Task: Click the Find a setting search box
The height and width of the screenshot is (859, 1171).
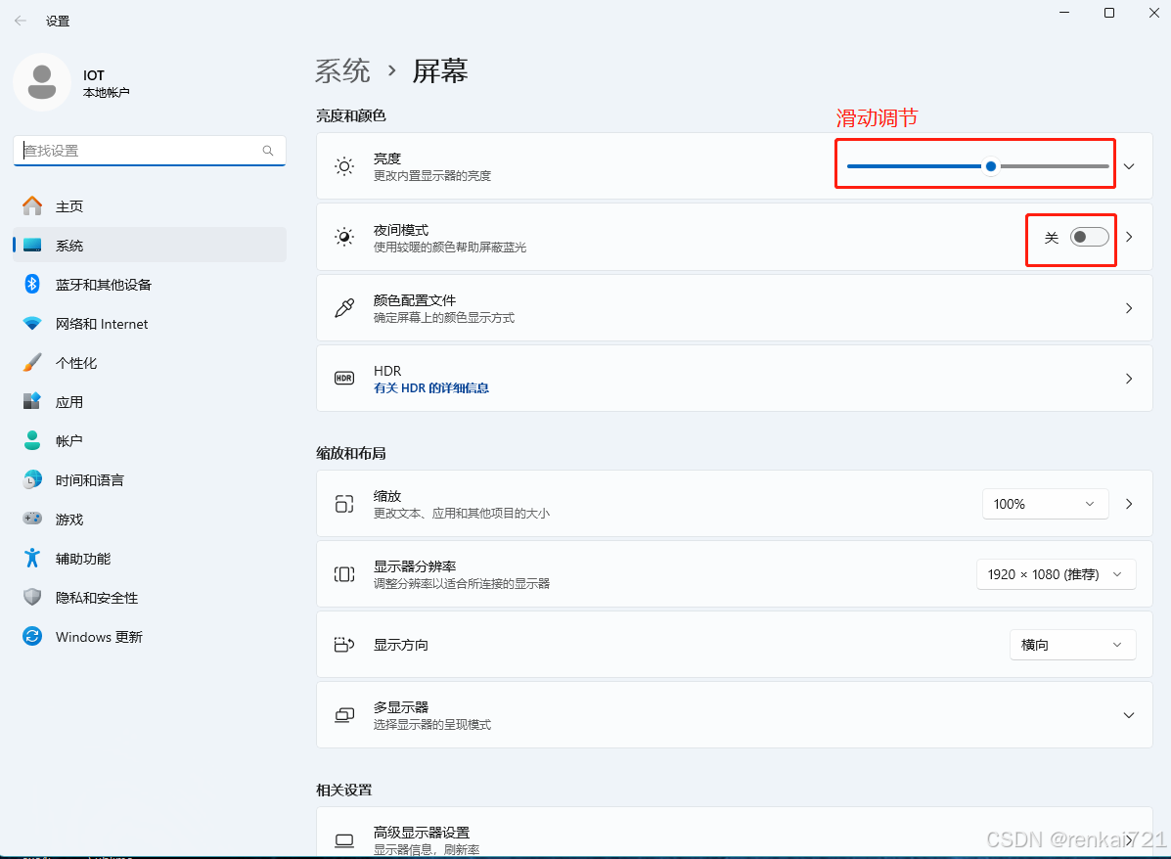Action: point(137,151)
